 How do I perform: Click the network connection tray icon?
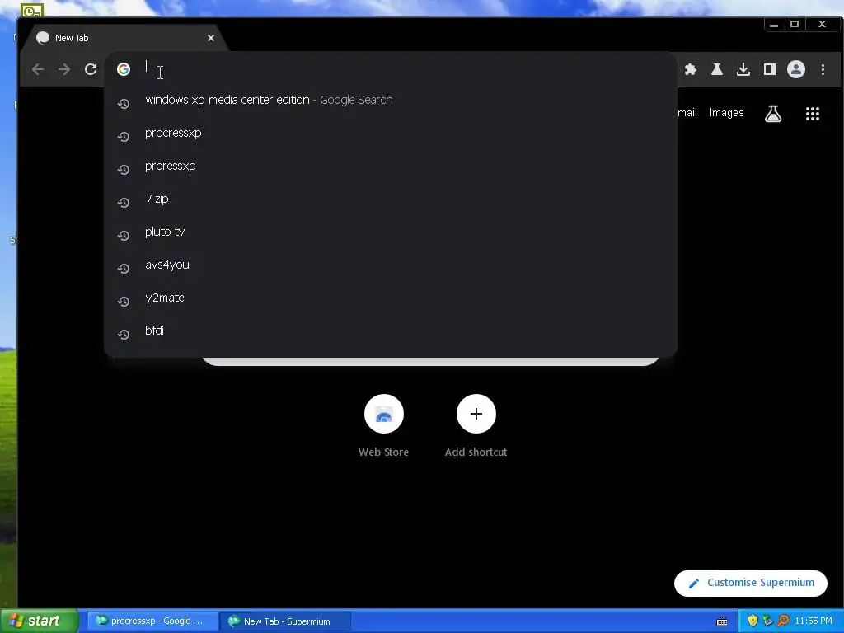[x=767, y=621]
